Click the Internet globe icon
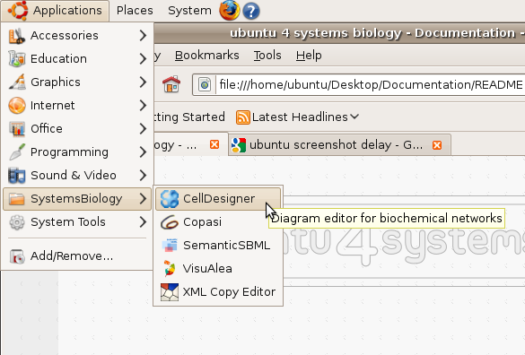The image size is (525, 355). [17, 106]
